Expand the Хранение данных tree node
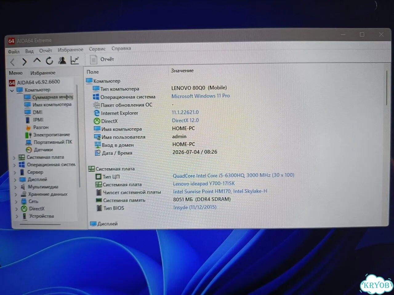The width and height of the screenshot is (394, 295). [16, 195]
